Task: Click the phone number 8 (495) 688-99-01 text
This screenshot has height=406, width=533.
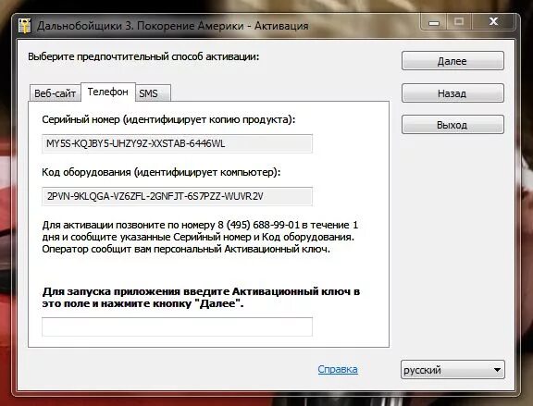Action: coord(258,225)
